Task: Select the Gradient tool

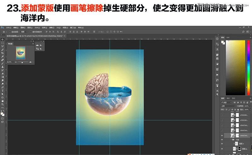Action: coord(3,77)
